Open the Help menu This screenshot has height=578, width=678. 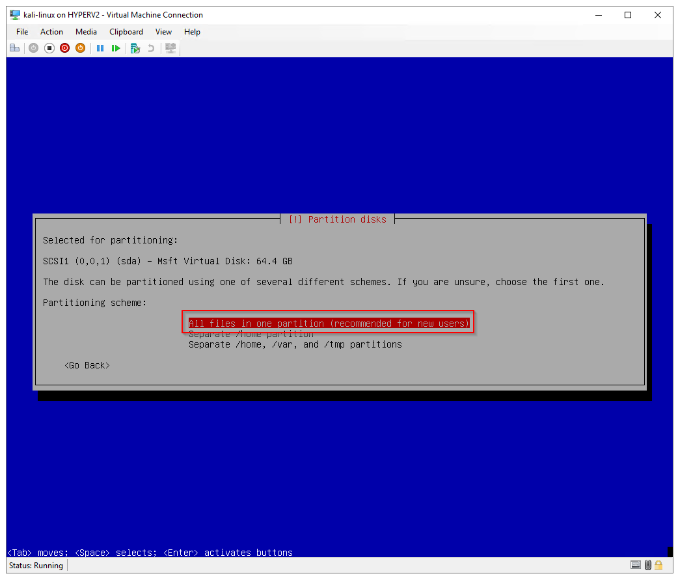click(x=192, y=32)
